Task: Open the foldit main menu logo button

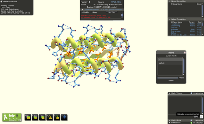Action: click(x=12, y=117)
